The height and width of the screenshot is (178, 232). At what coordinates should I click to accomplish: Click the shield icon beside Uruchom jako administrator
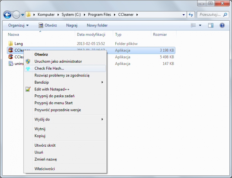28,61
